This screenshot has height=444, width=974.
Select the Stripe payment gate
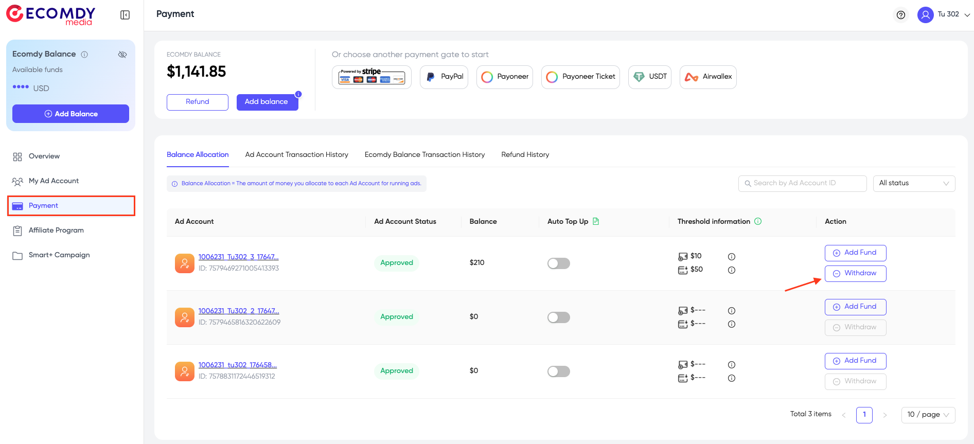(371, 77)
